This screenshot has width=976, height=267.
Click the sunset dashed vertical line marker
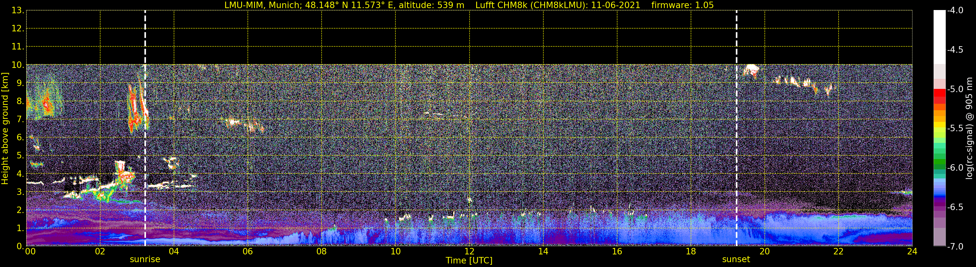736,128
